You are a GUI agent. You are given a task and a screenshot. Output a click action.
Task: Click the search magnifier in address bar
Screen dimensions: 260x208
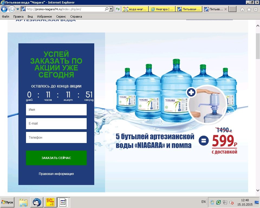(x=107, y=9)
